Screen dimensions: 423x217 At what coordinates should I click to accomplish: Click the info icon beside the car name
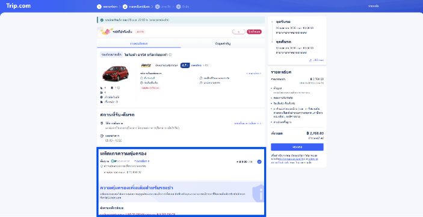pos(170,55)
